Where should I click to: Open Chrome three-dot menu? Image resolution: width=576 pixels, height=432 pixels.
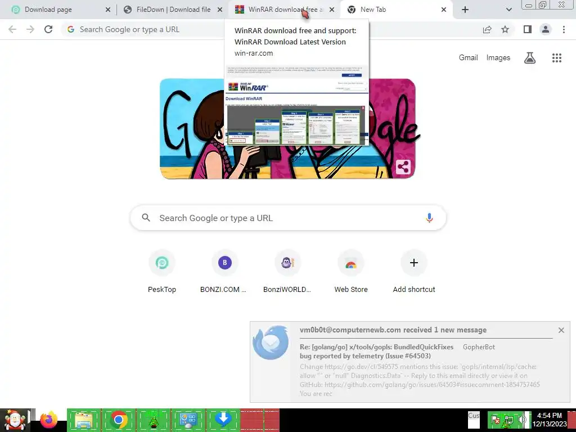(x=564, y=29)
